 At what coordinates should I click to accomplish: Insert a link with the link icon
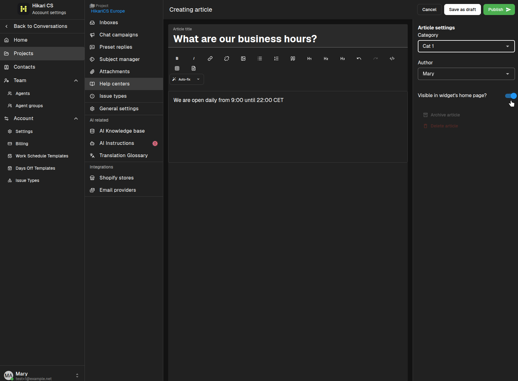pyautogui.click(x=210, y=58)
